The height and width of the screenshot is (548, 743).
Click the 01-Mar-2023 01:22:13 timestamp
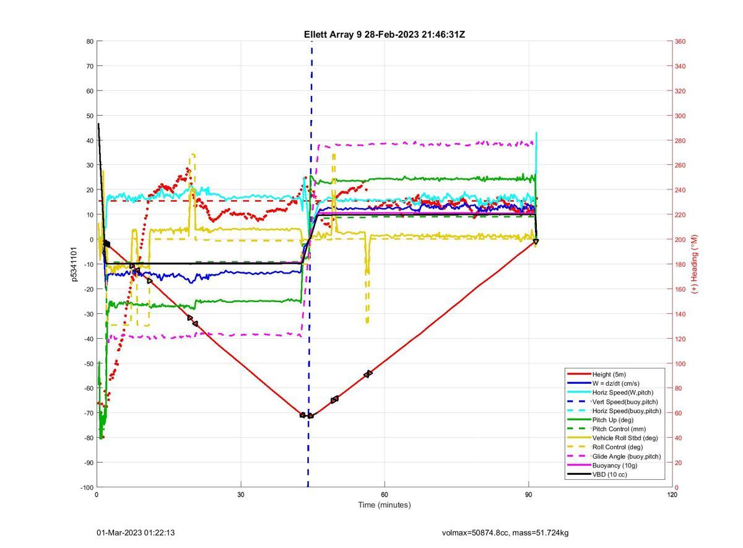[136, 533]
